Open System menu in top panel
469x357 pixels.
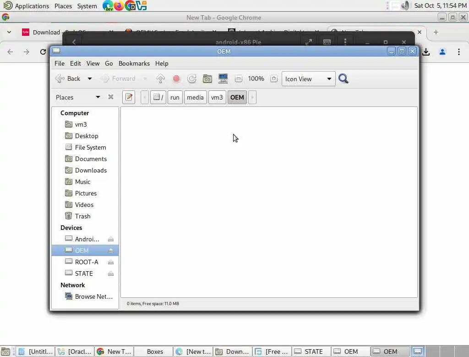pos(87,6)
